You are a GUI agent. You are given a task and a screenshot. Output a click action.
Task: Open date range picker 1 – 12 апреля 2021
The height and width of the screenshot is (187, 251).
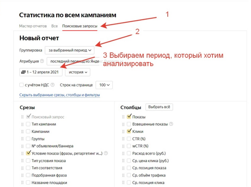coord(41,72)
